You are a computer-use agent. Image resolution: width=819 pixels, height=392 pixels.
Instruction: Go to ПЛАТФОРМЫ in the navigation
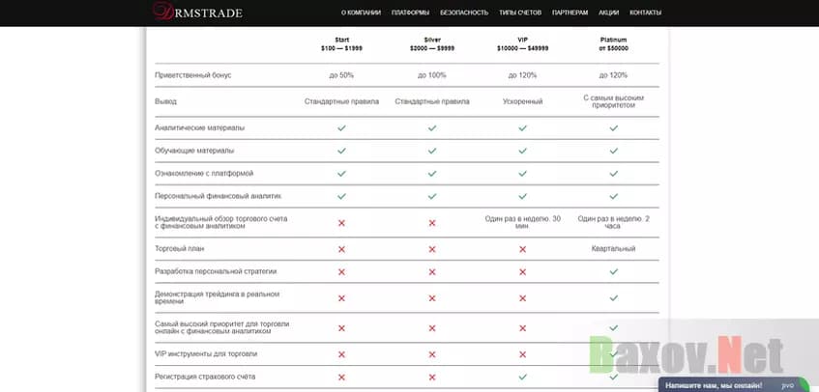click(x=410, y=13)
